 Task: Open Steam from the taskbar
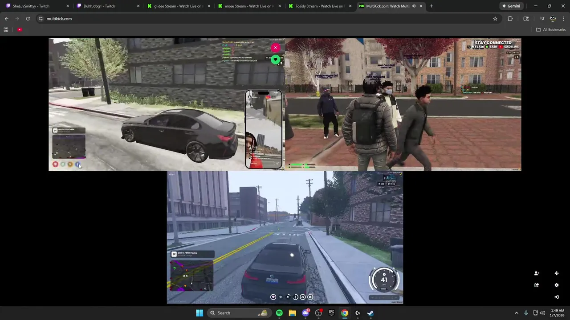(370, 313)
